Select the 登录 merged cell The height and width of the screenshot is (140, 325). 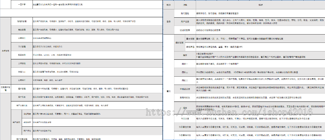click(169, 22)
